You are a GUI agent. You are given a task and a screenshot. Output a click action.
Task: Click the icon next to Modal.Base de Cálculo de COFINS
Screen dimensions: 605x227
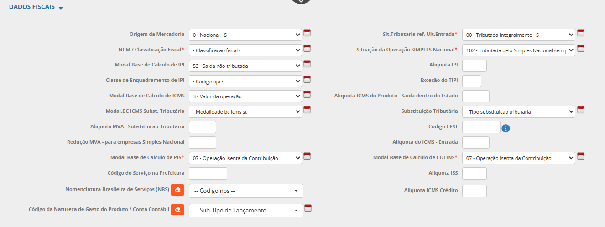[581, 156]
